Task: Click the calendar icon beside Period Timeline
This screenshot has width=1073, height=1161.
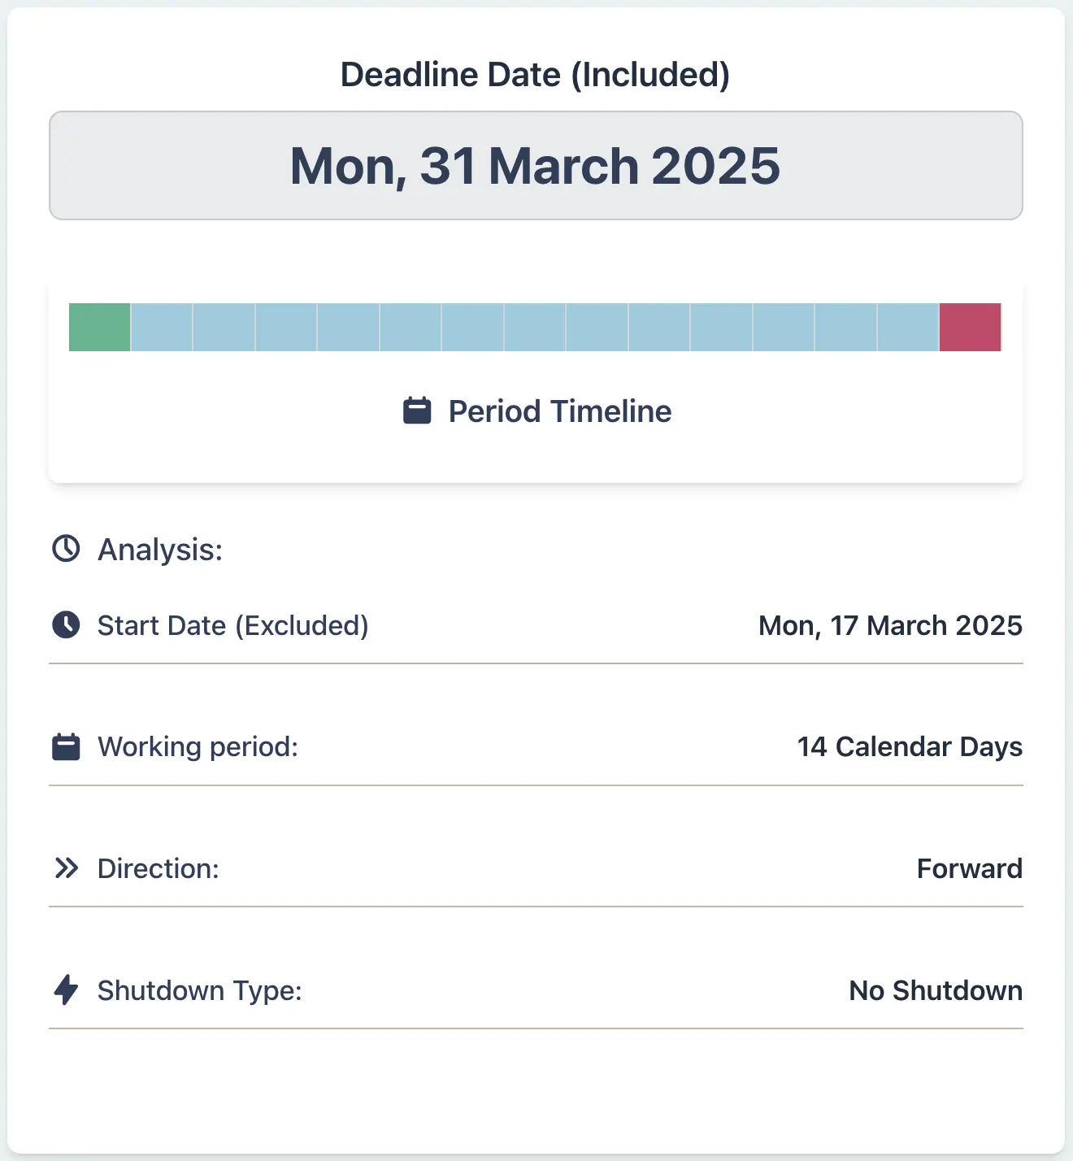Action: point(417,411)
